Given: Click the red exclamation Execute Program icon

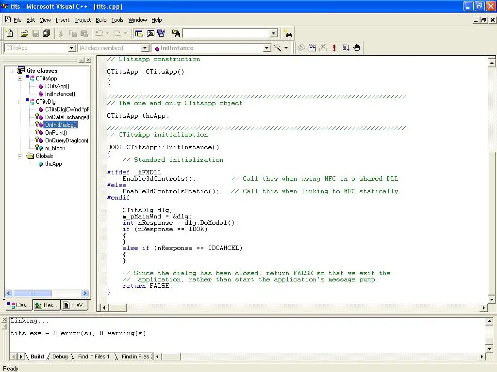Looking at the screenshot, I should point(334,48).
